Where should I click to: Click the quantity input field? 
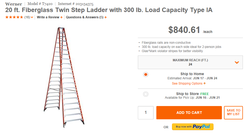pyautogui.click(x=145, y=113)
